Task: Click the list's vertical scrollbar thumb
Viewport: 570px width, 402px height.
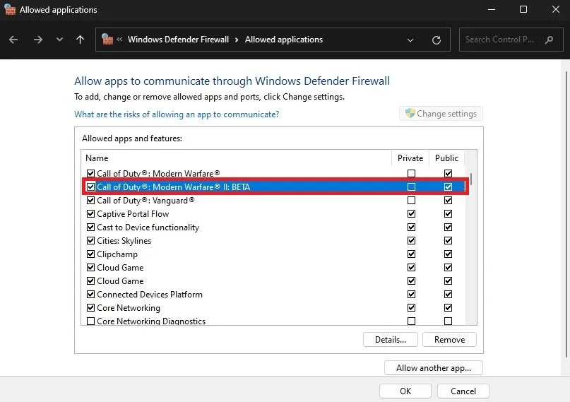Action: (471, 179)
